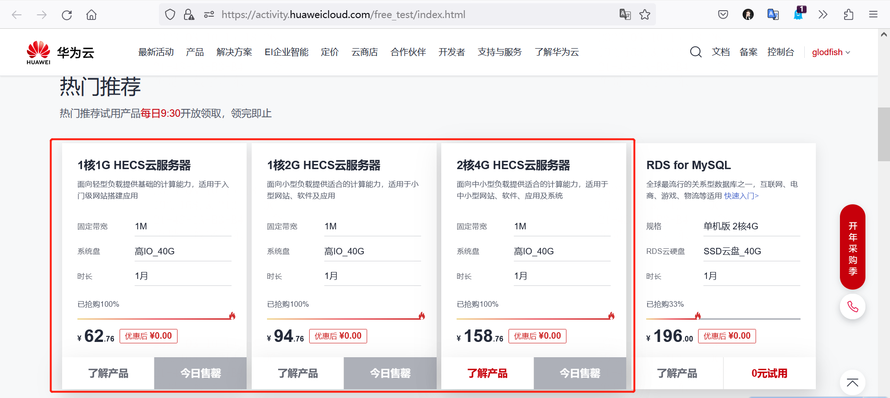Open the 文档 link

721,52
